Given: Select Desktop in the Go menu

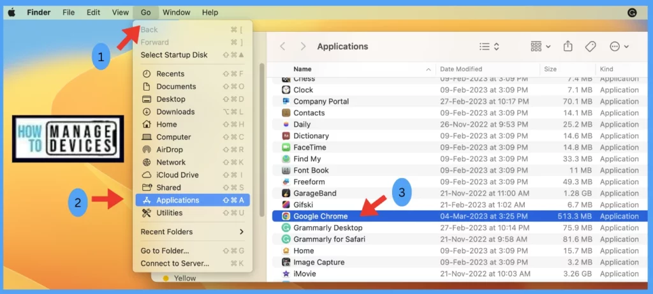Looking at the screenshot, I should (x=192, y=99).
